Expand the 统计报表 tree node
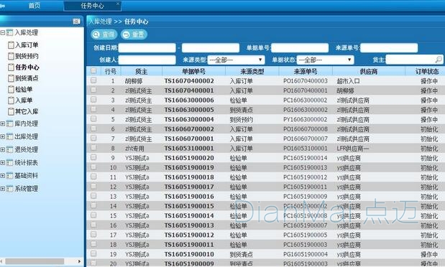The height and width of the screenshot is (267, 445). point(3,163)
